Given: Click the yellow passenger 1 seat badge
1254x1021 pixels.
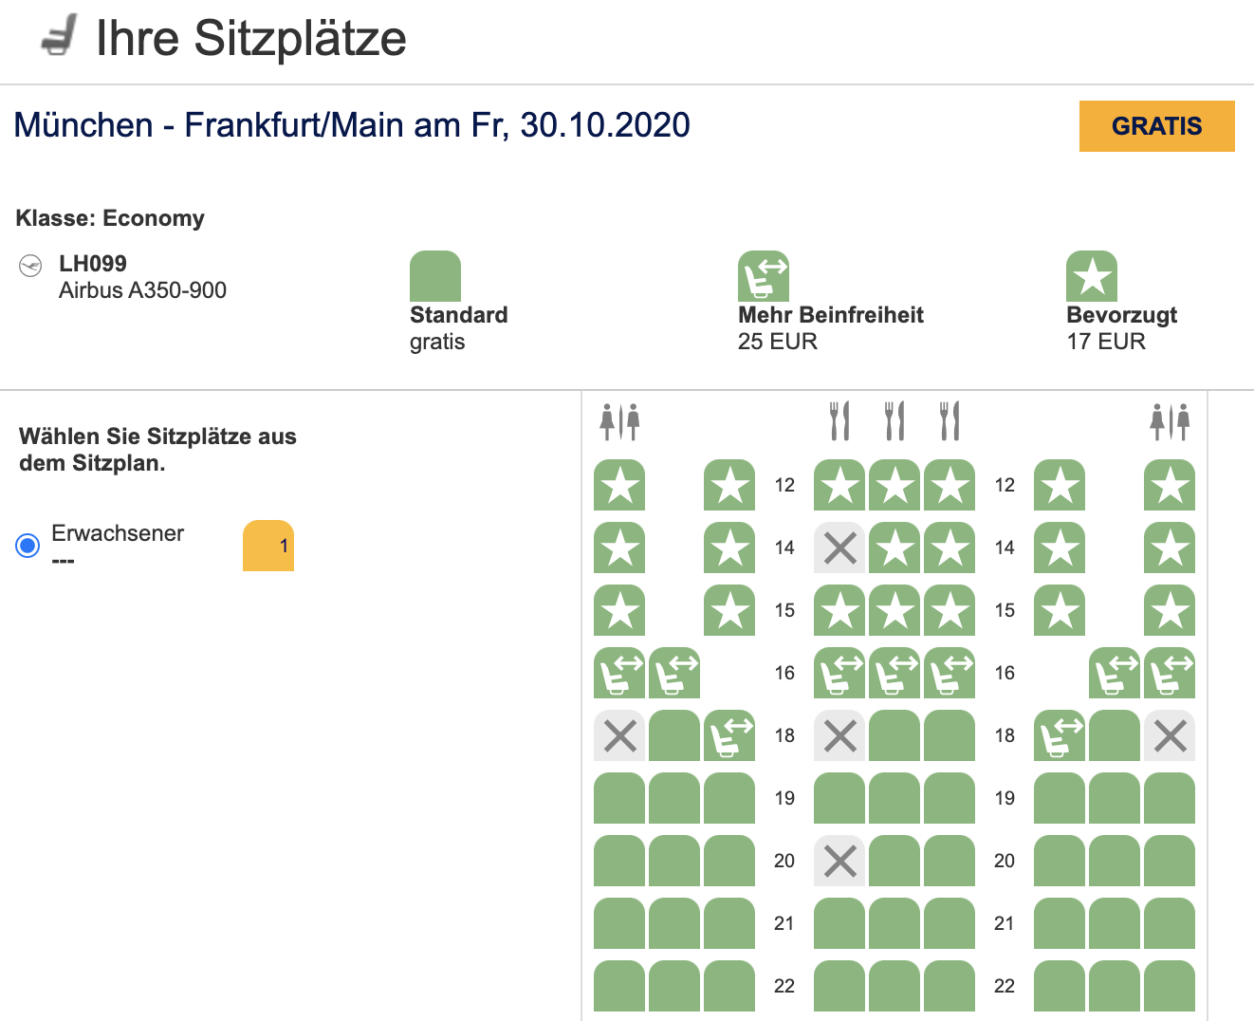Looking at the screenshot, I should [268, 546].
